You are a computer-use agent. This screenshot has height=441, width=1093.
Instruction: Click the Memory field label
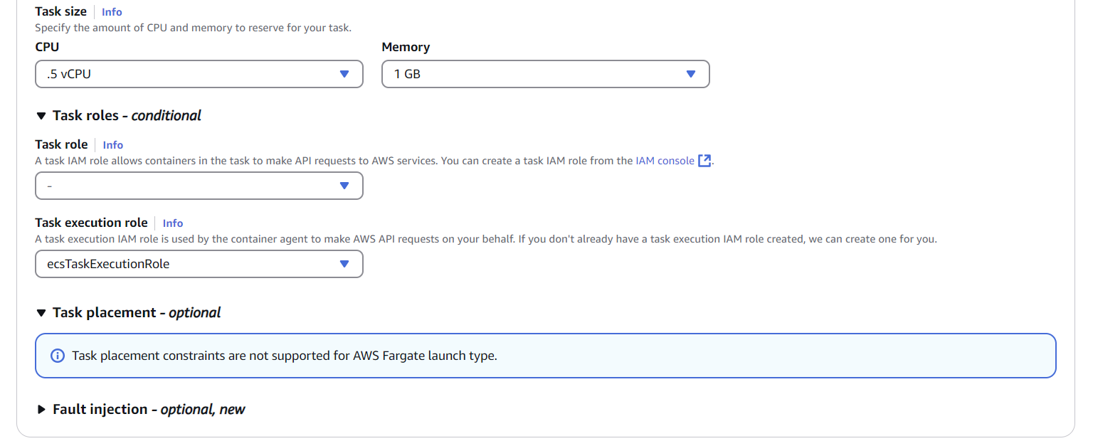406,47
